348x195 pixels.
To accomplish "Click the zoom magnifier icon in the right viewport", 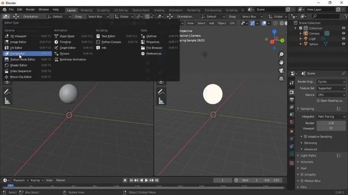I will point(281,54).
